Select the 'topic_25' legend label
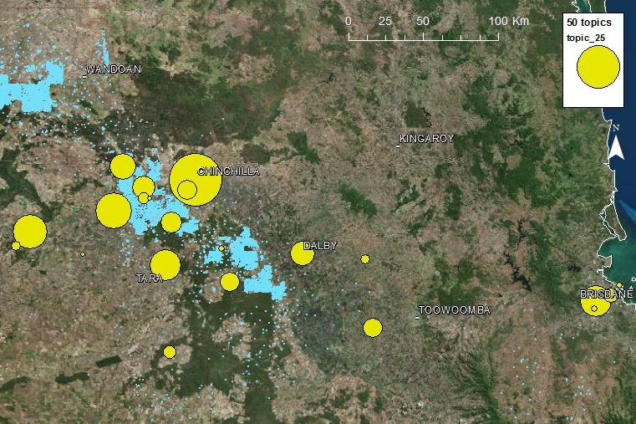 point(586,38)
